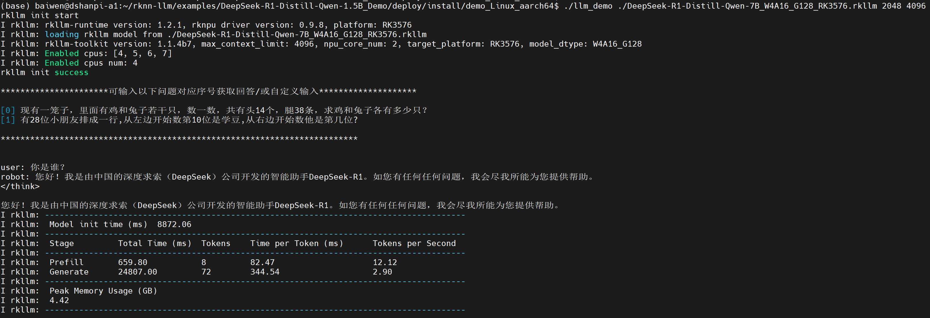This screenshot has width=930, height=318.
Task: Click the "Tokens per Second" column header
Action: [414, 243]
